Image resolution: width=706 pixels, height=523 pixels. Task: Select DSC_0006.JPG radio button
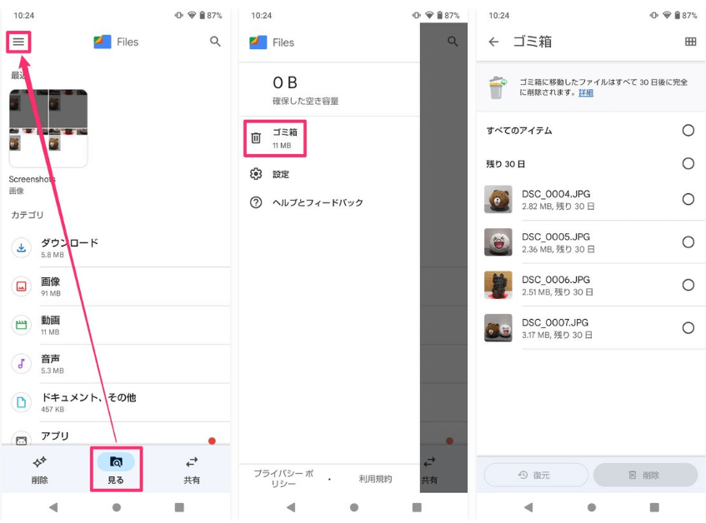click(x=688, y=285)
